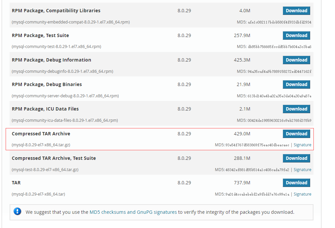Screen dimensions: 335x228
Task: Click MD5 hash starting with 93e54f76
Action: pyautogui.click(x=257, y=145)
